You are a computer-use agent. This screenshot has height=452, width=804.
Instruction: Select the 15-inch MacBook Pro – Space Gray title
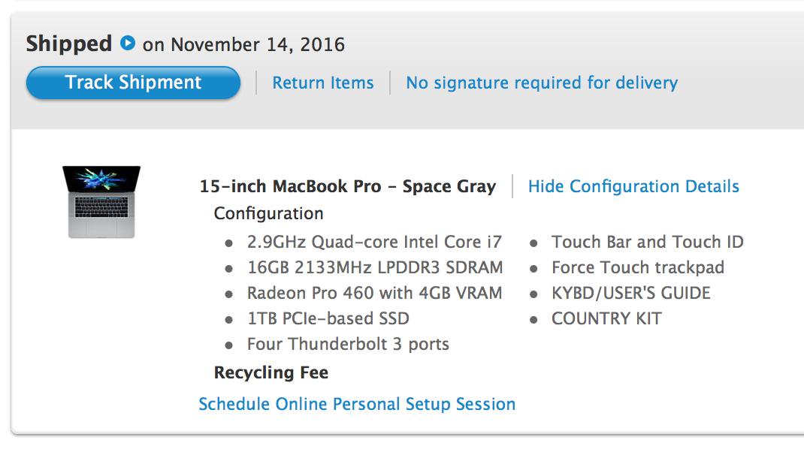point(348,186)
